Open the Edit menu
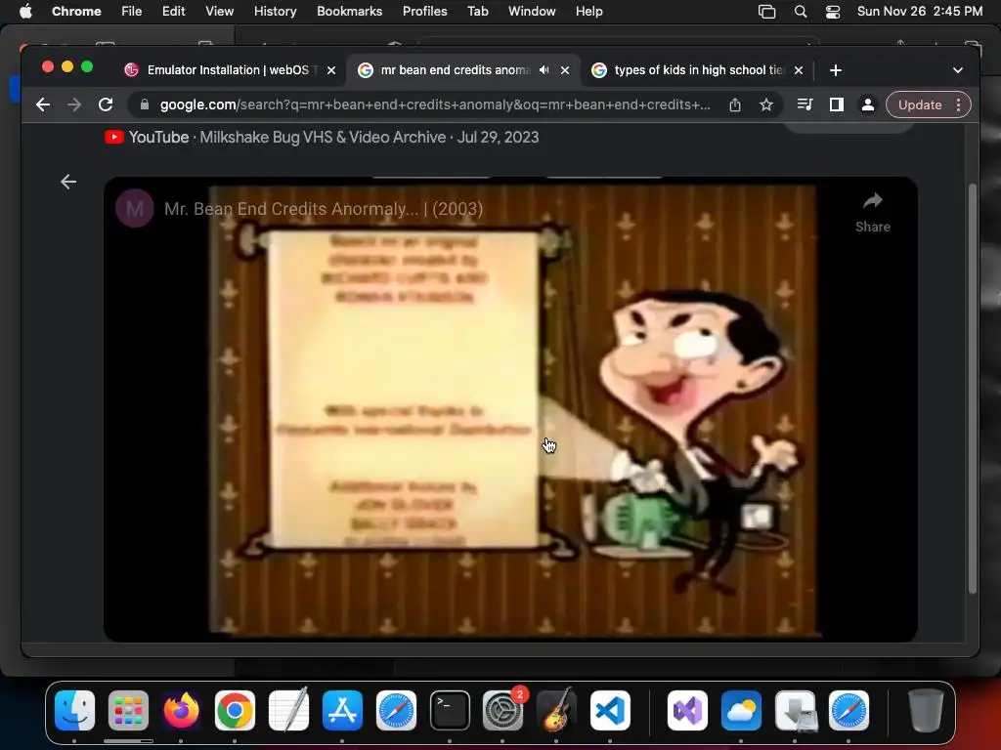Viewport: 1001px width, 750px height. (173, 11)
